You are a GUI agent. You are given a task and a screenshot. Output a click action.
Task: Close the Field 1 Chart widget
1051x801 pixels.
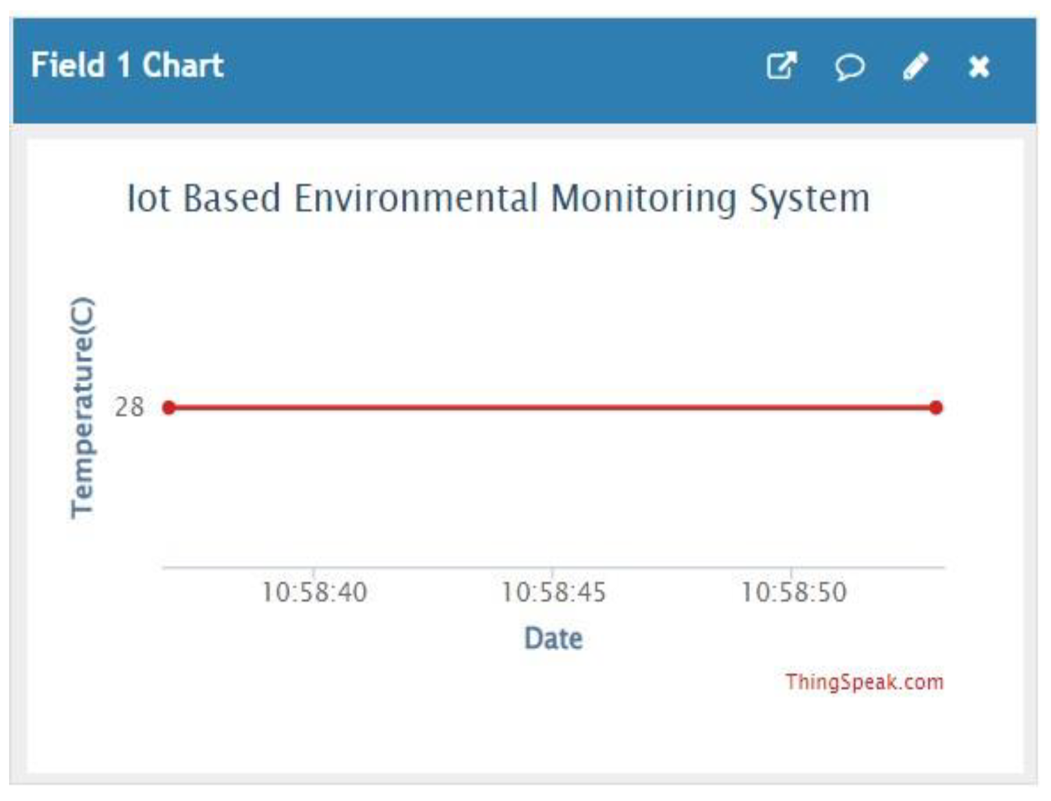click(979, 67)
